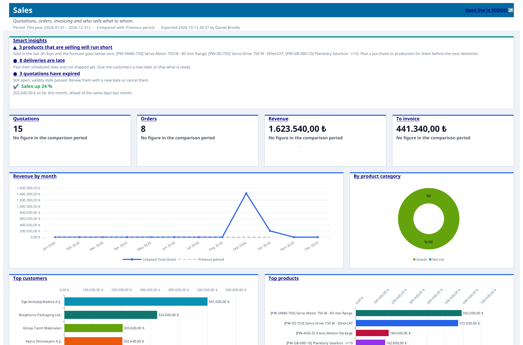Click the 3-Axis Motion Package red bar

point(372,333)
